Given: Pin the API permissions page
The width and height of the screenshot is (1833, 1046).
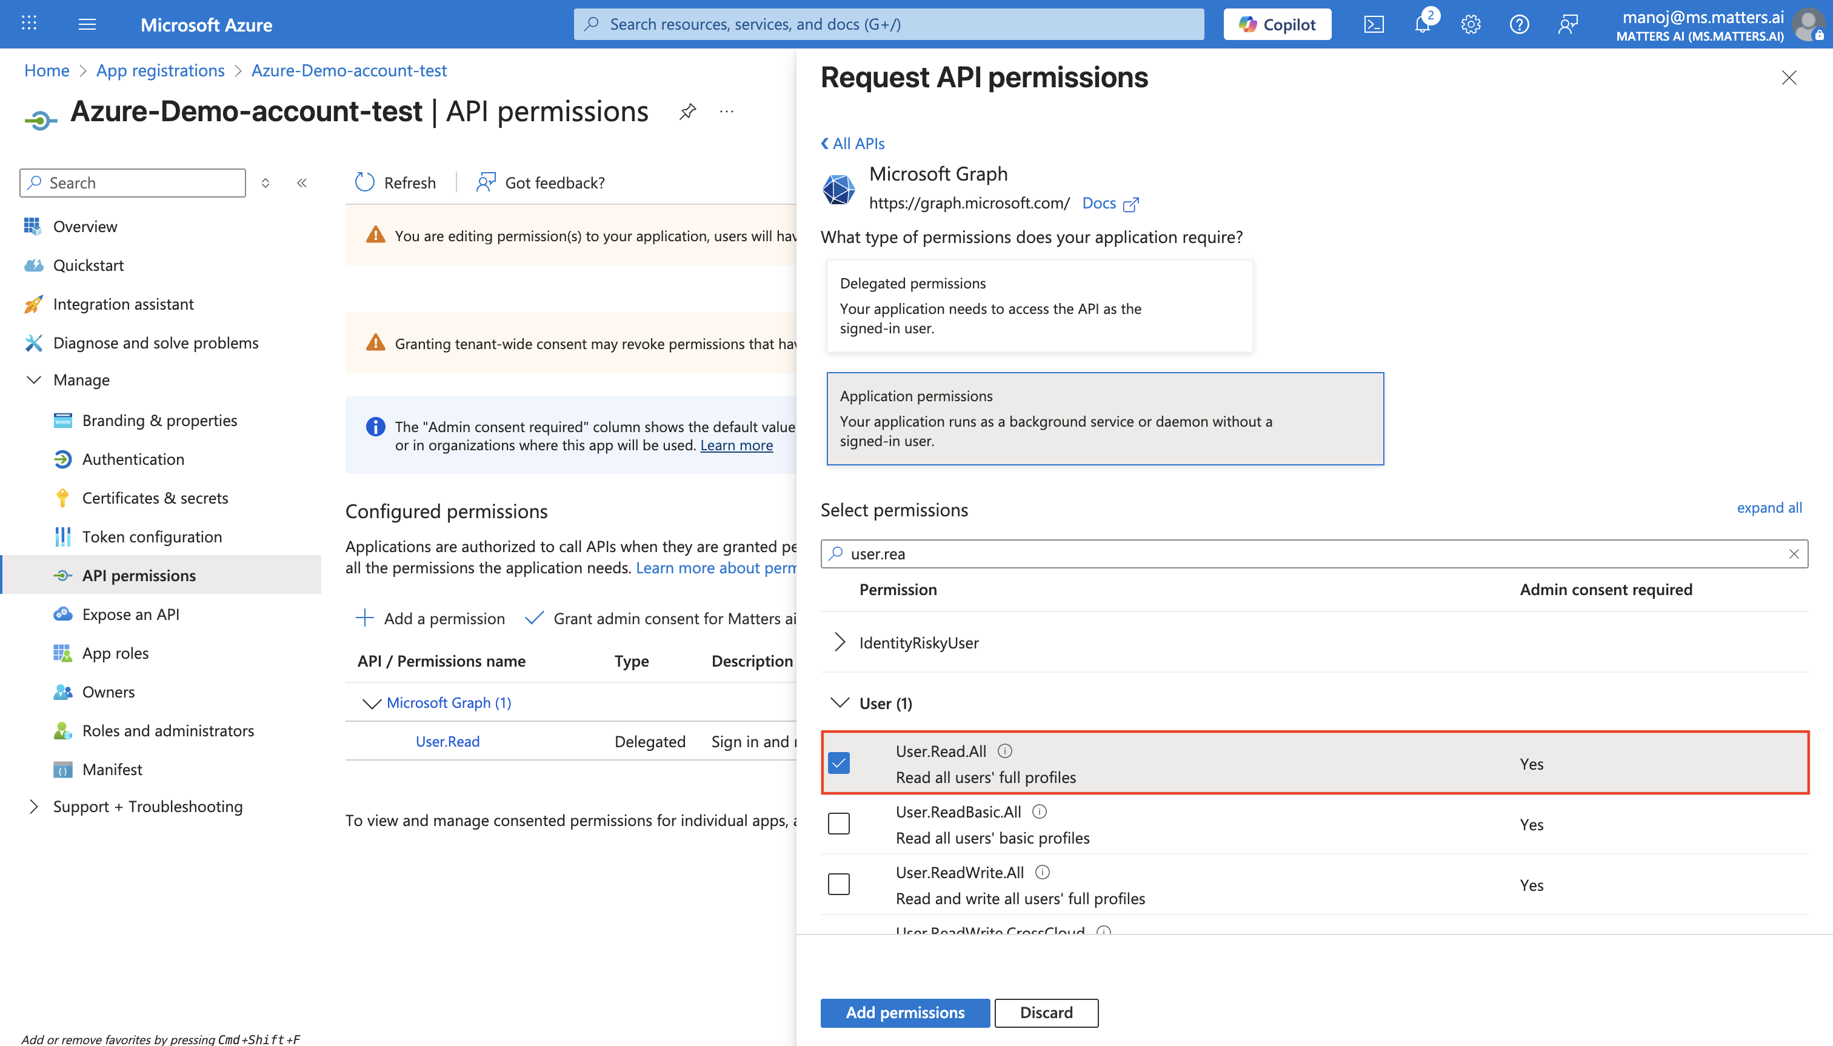Looking at the screenshot, I should pos(687,112).
